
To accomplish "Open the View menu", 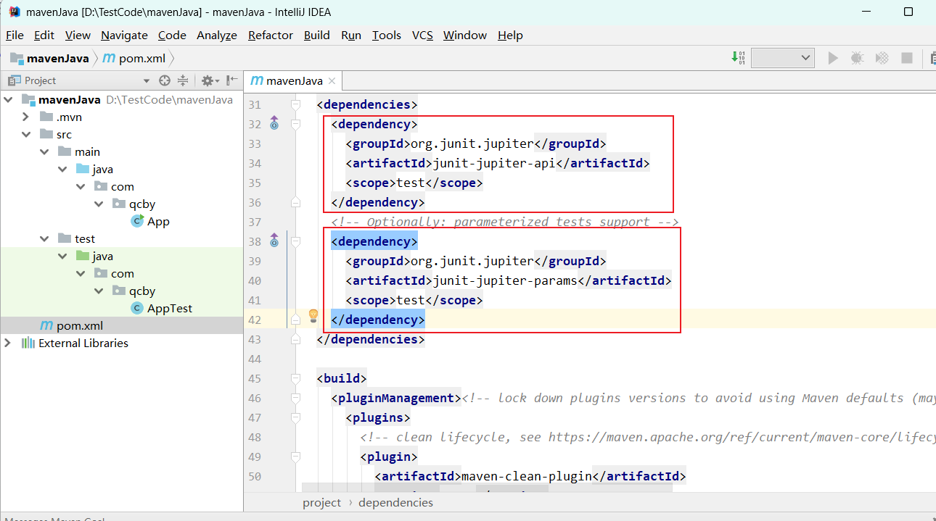I will [x=78, y=35].
